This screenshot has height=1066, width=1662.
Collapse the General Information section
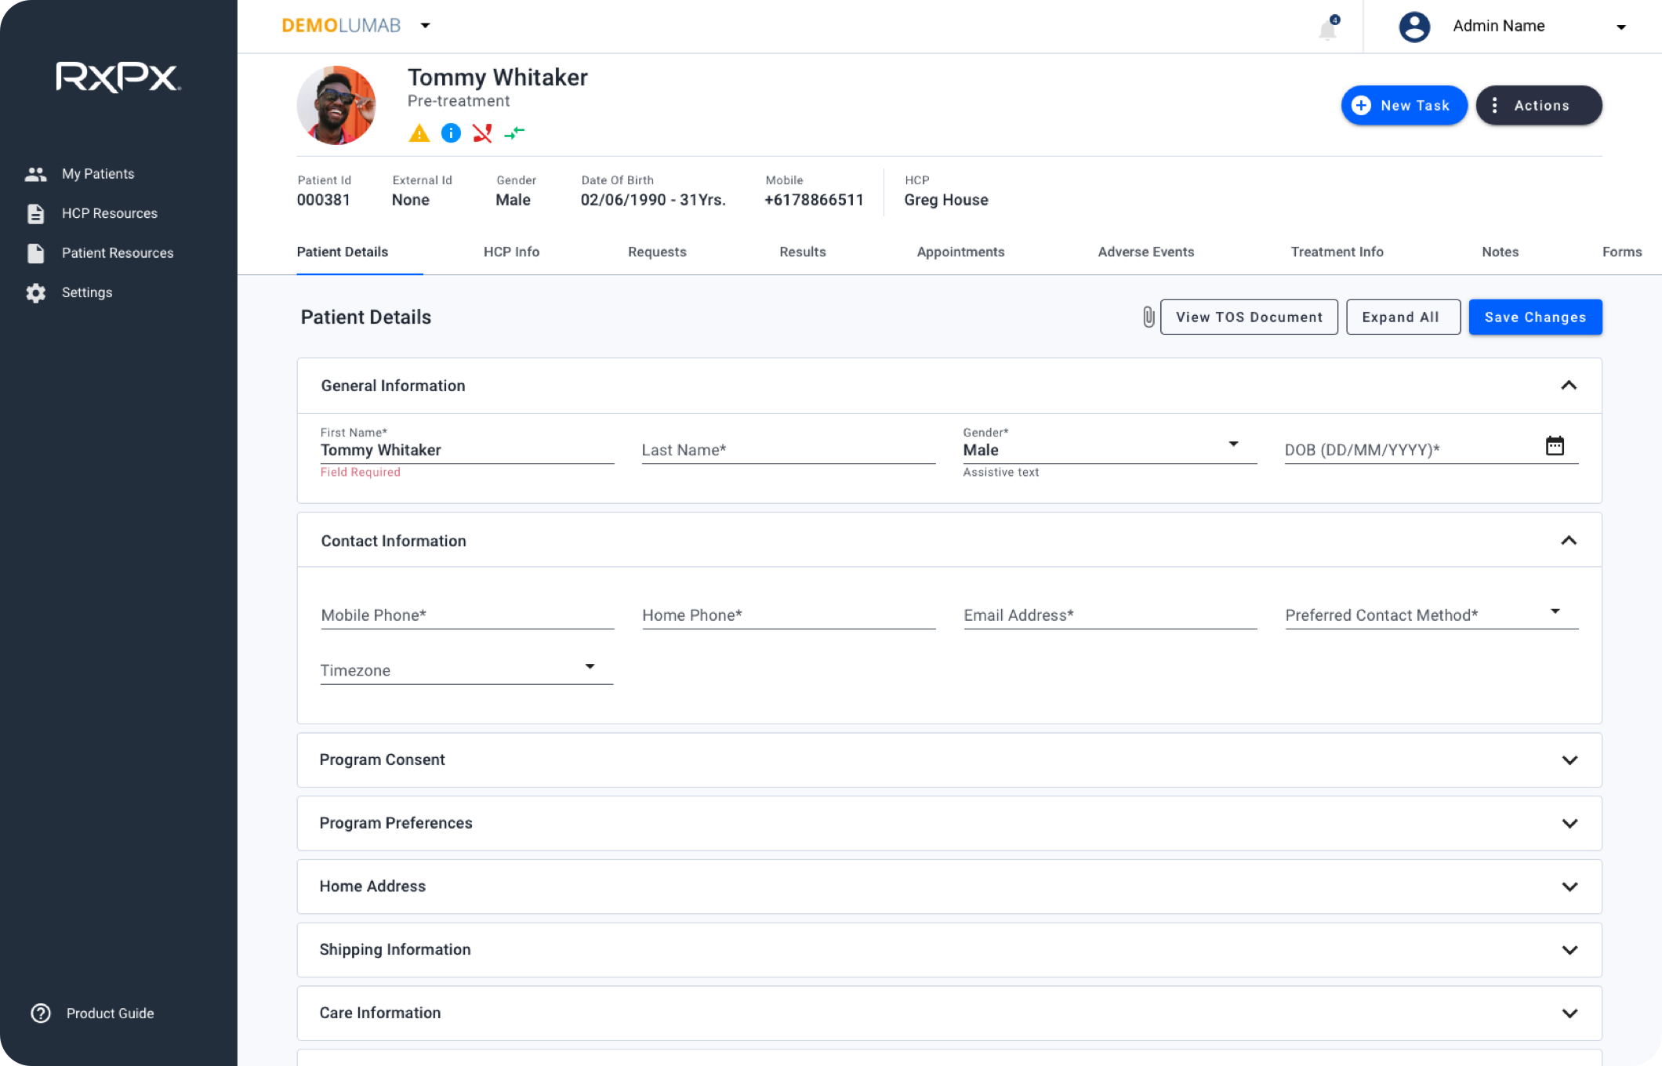point(1568,386)
